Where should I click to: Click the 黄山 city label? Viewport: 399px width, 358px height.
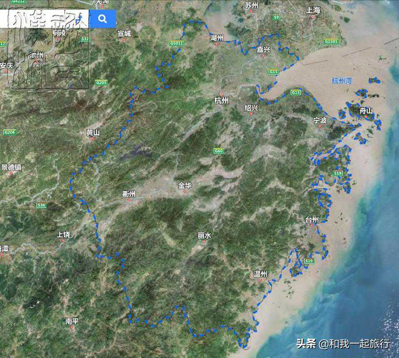(x=93, y=132)
